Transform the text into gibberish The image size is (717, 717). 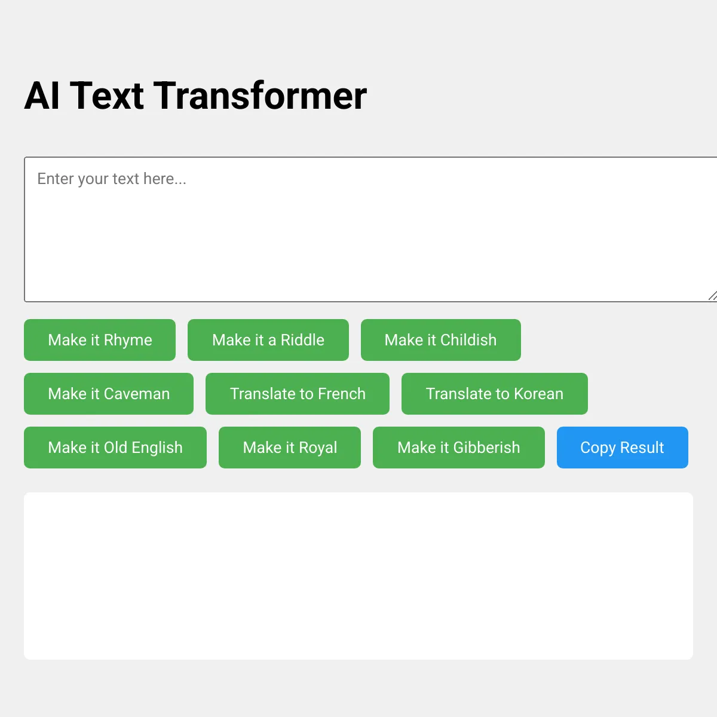pos(459,448)
